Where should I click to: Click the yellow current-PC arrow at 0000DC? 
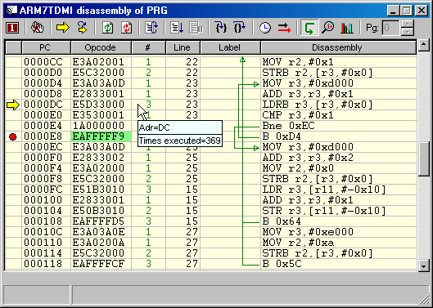click(x=13, y=105)
